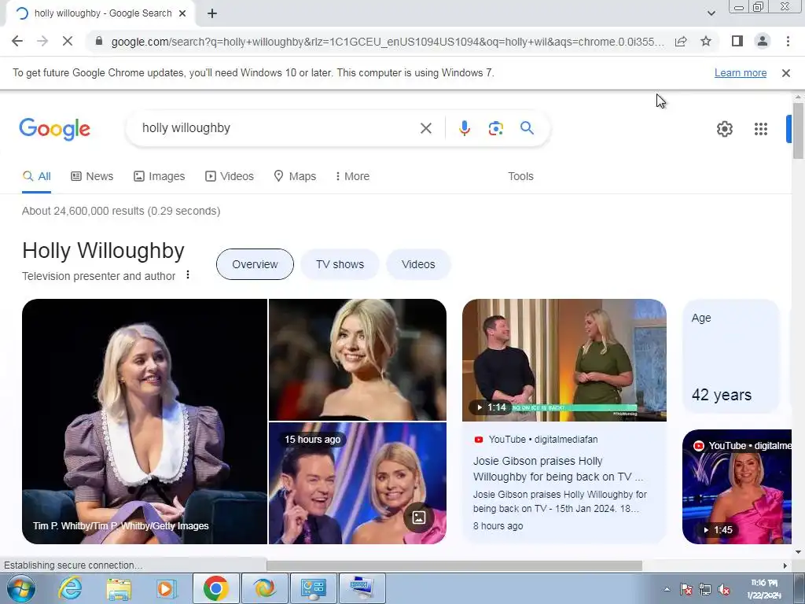
Task: Open Google quick settings gear
Action: coord(724,129)
